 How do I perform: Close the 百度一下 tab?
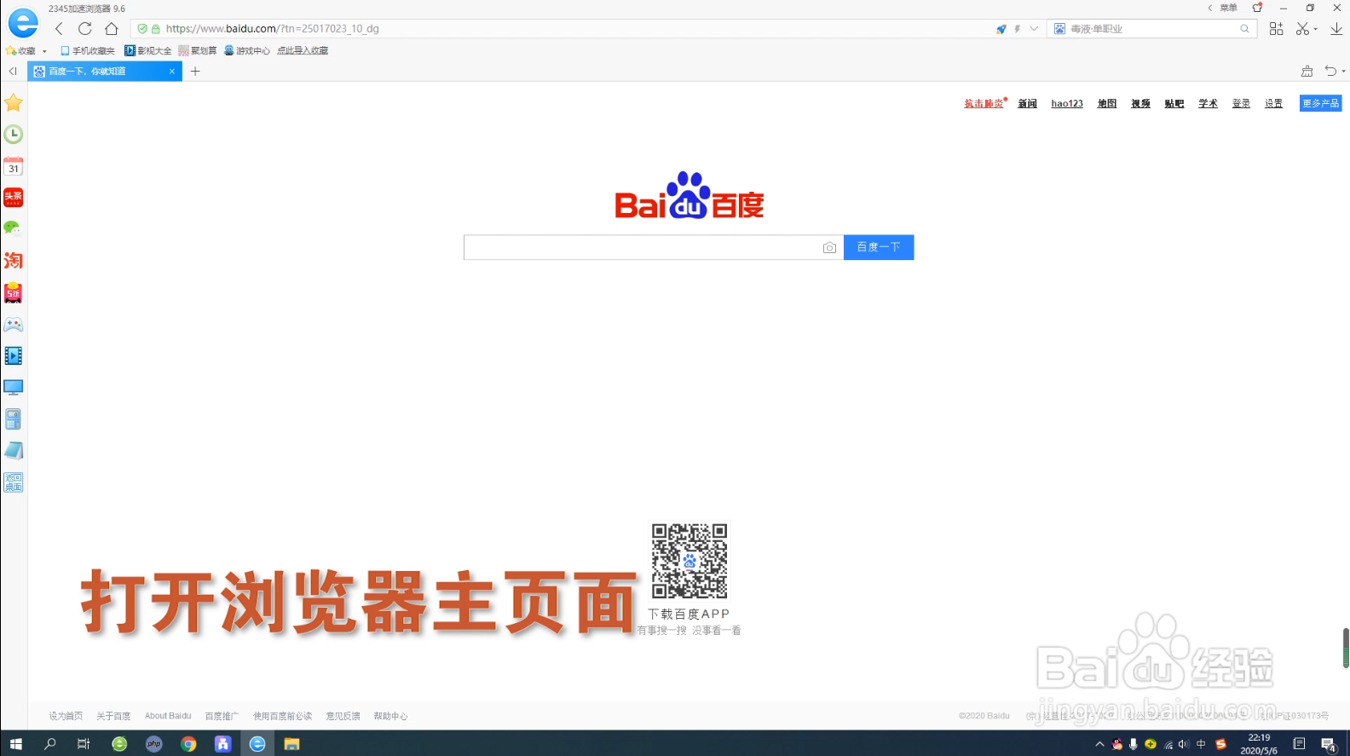[x=172, y=72]
